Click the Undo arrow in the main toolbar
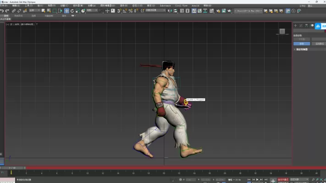This screenshot has width=326, height=183. click(3, 11)
